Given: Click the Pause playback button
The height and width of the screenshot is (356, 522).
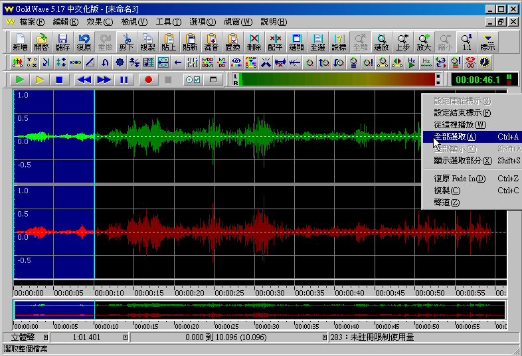Looking at the screenshot, I should pyautogui.click(x=124, y=80).
